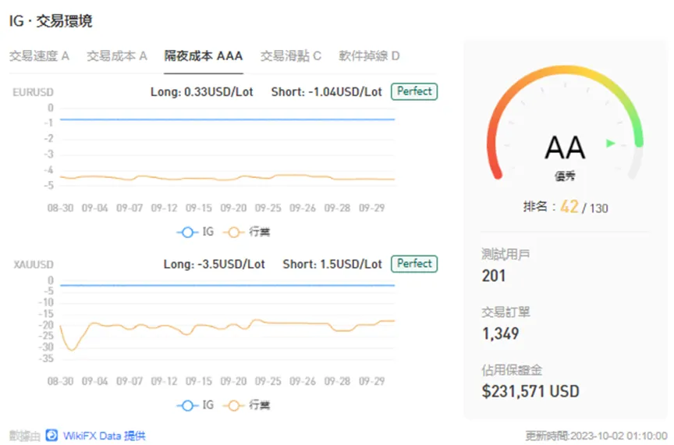Click the 08-30 date on EURUSD axis

coord(60,208)
